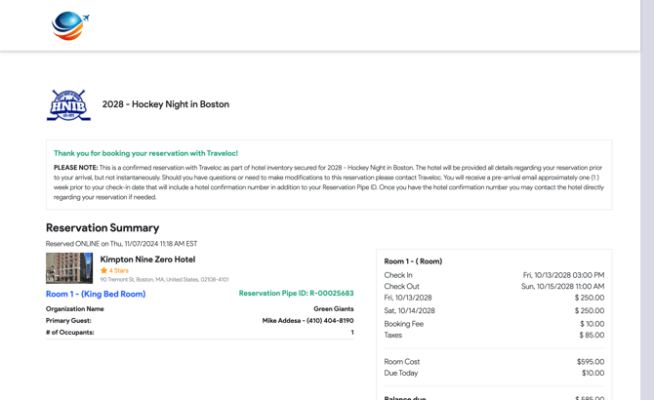This screenshot has height=400, width=654.
Task: Click the green thank you booking message
Action: (145, 153)
